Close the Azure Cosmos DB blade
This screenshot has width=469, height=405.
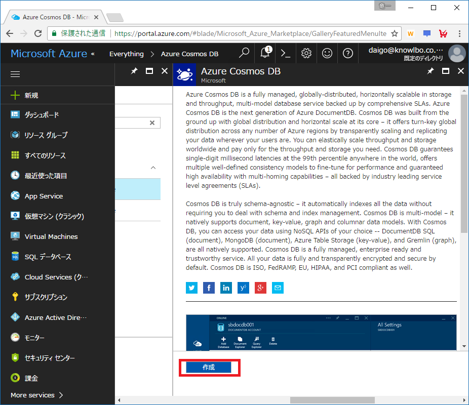tap(461, 71)
